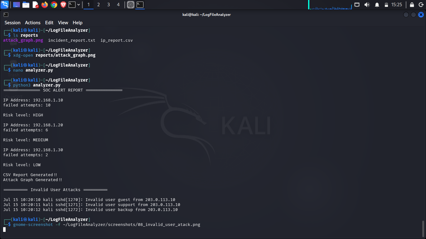
Task: Launch Google Chrome from the panel
Action: pyautogui.click(x=54, y=5)
